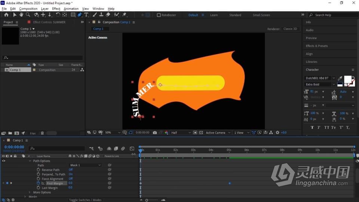
Task: Open the Effects & Presets panel
Action: (x=317, y=46)
